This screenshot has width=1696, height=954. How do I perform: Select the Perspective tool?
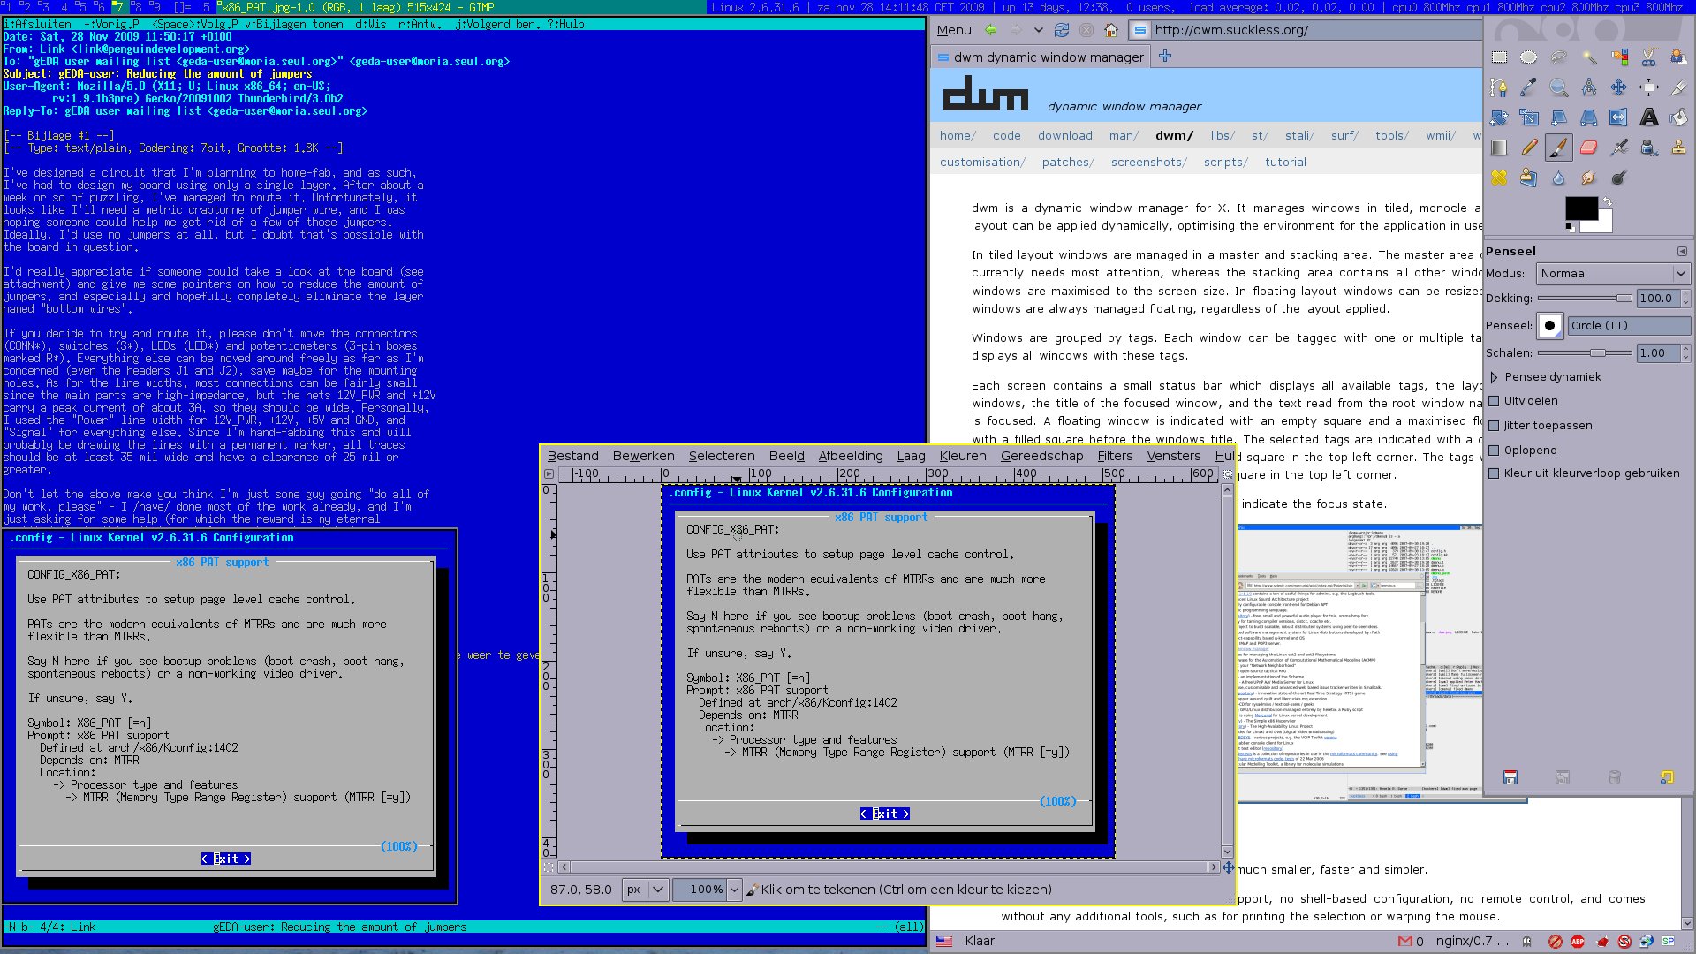pos(1589,117)
